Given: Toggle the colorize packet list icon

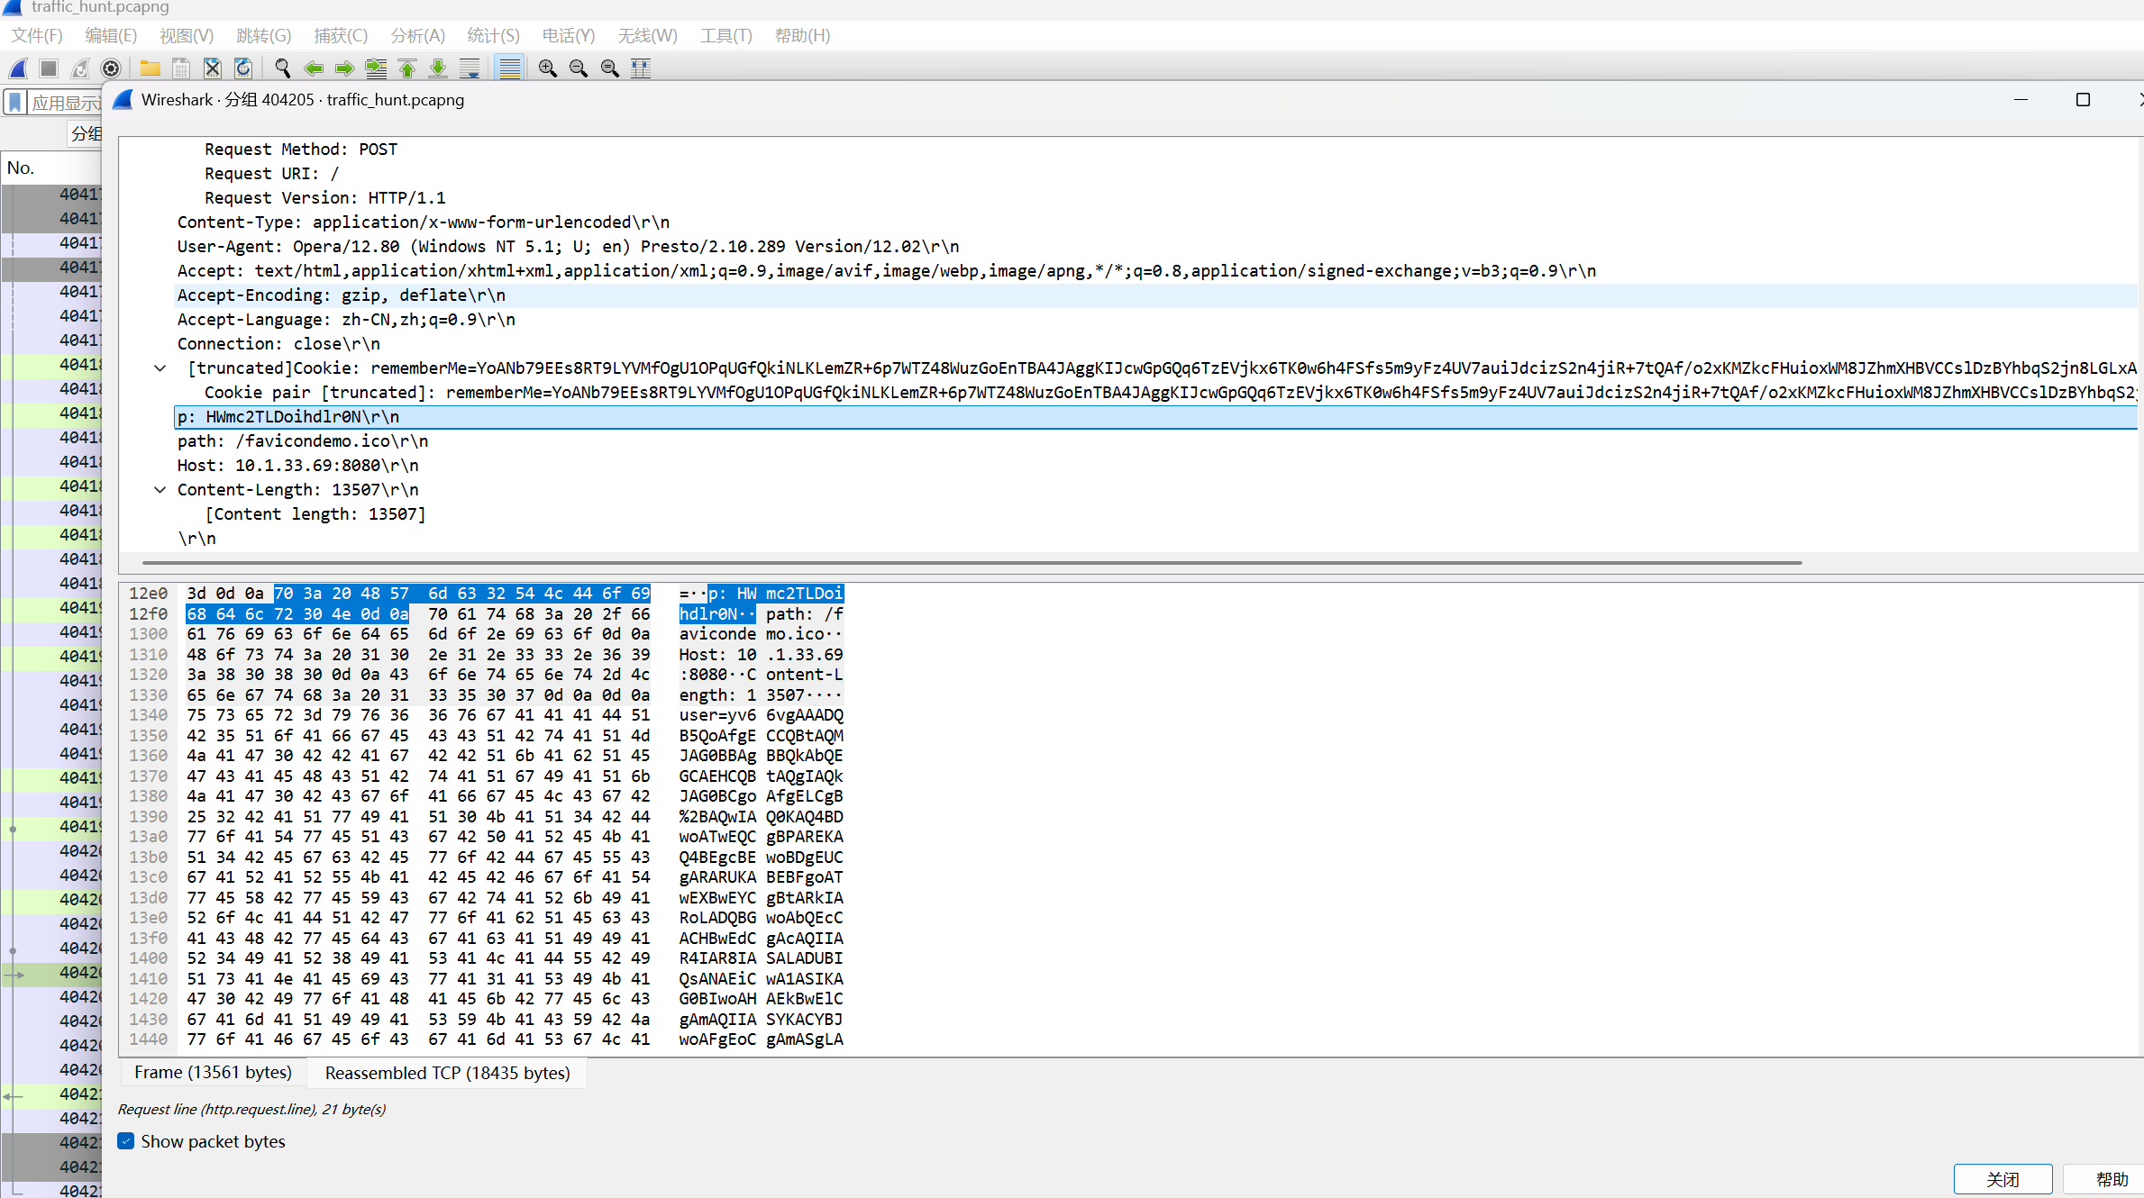Looking at the screenshot, I should click(x=509, y=68).
